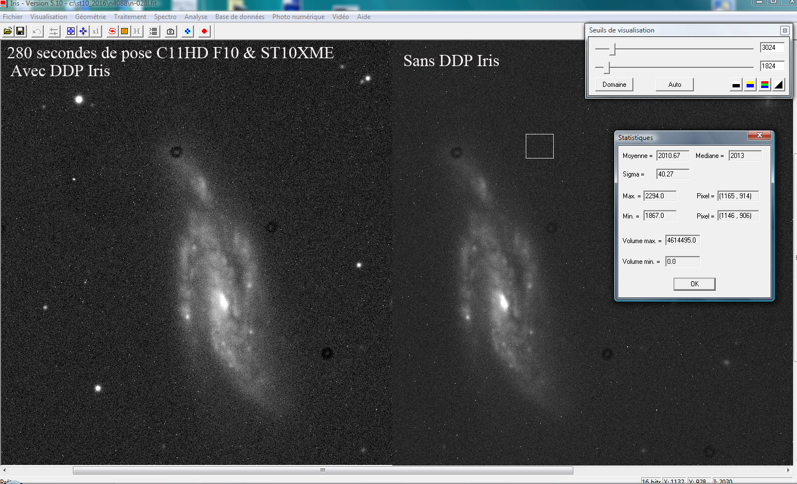Close the Statistiques dialog

(759, 136)
